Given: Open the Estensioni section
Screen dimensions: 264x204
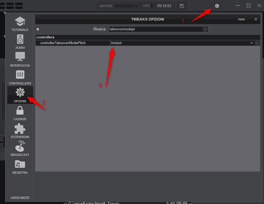Looking at the screenshot, I should 20,131.
